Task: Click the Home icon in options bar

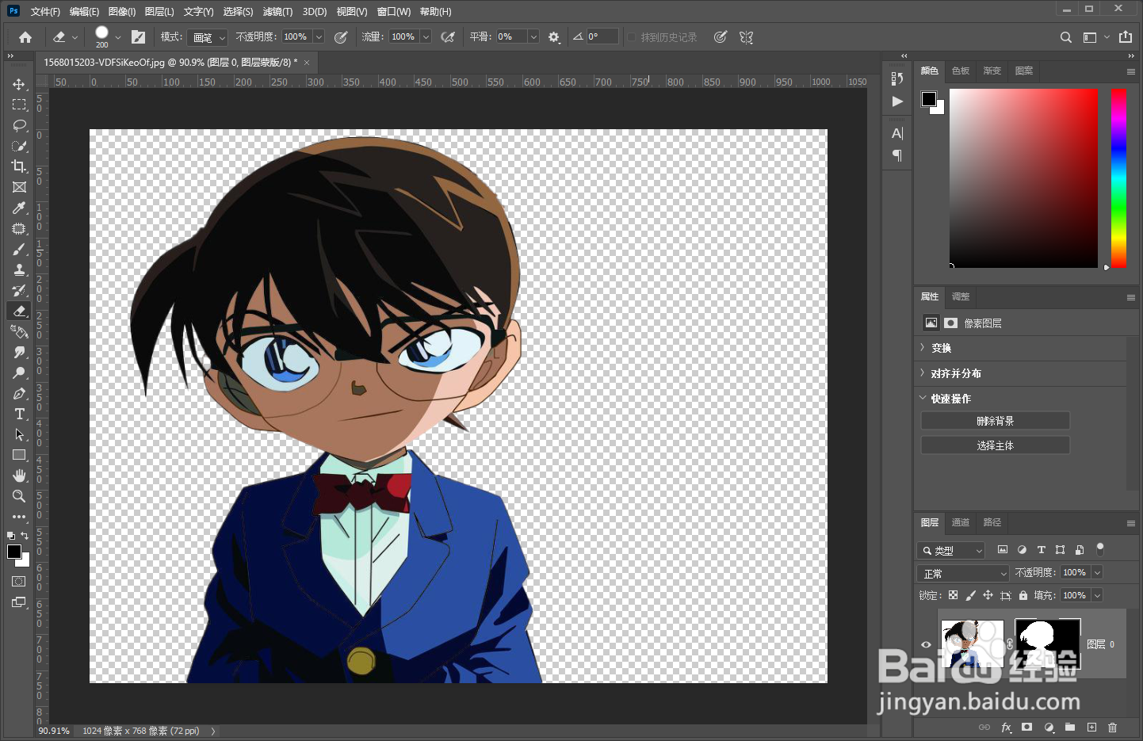Action: (x=25, y=37)
